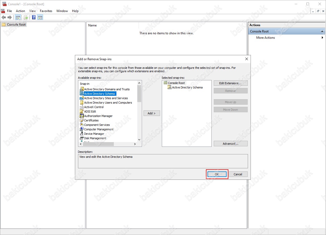
Task: Open the View menu
Action: click(x=33, y=11)
